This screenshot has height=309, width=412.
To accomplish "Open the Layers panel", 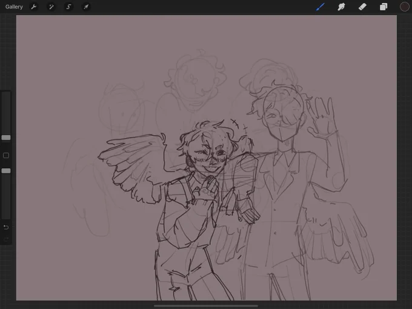I will [384, 7].
